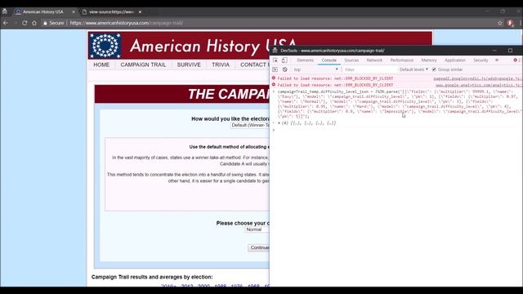Open the Default levels dropdown
The height and width of the screenshot is (294, 523).
point(413,69)
